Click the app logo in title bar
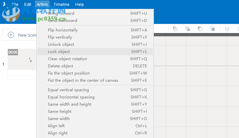 (x=4, y=4)
